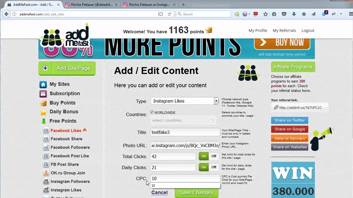Viewport: 353px width, 198px height.
Task: Go back with the browser back arrow
Action: click(6, 14)
